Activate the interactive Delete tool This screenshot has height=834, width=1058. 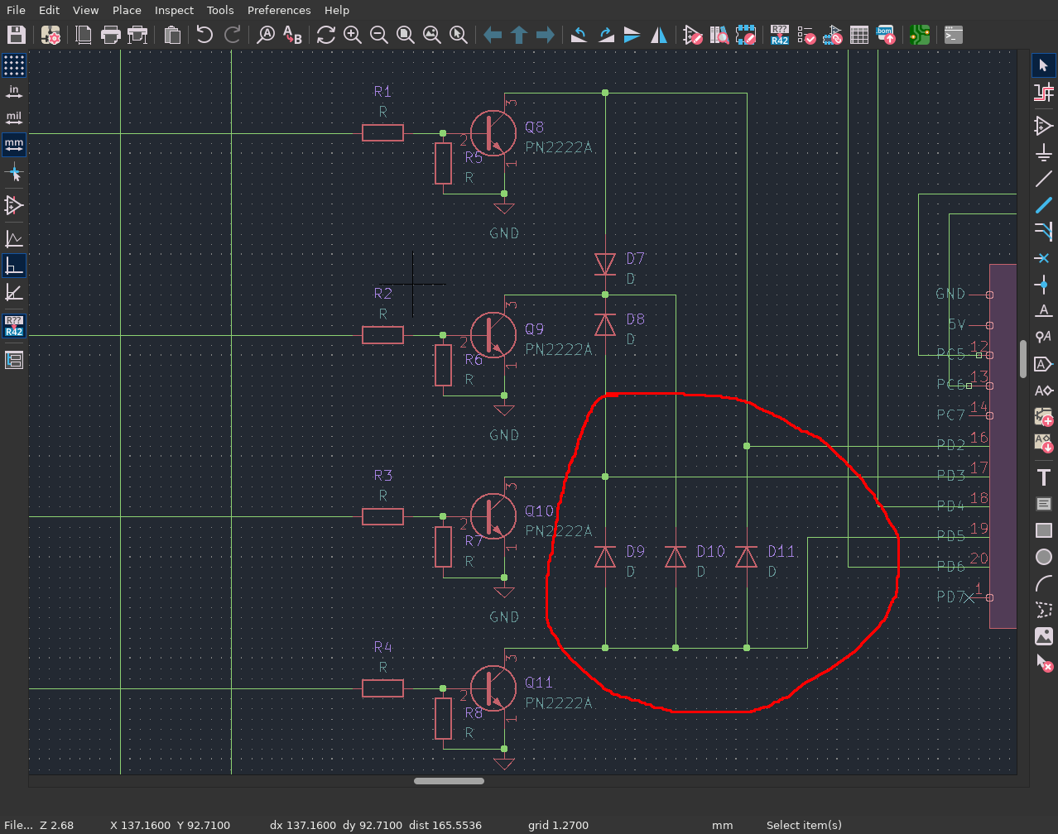1043,664
